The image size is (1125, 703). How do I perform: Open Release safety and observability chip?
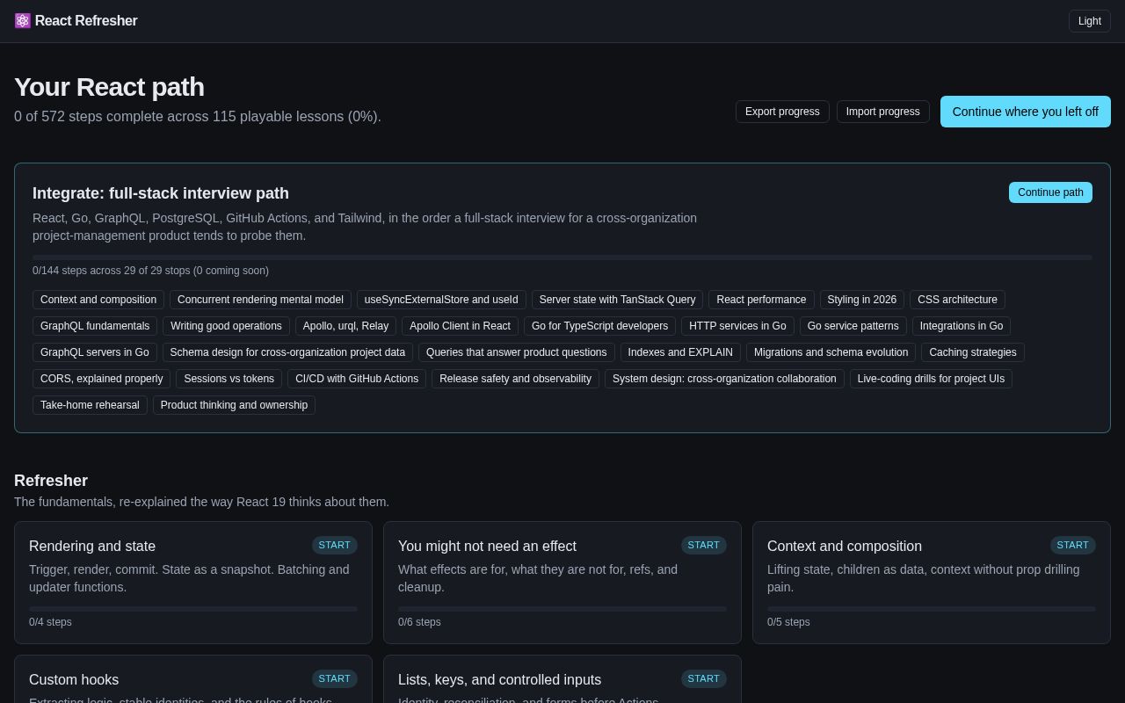click(515, 379)
